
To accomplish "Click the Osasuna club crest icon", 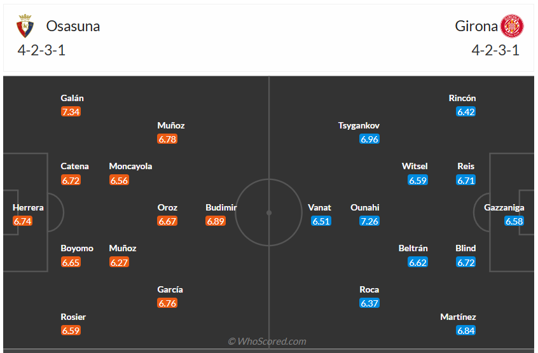I will (x=25, y=26).
